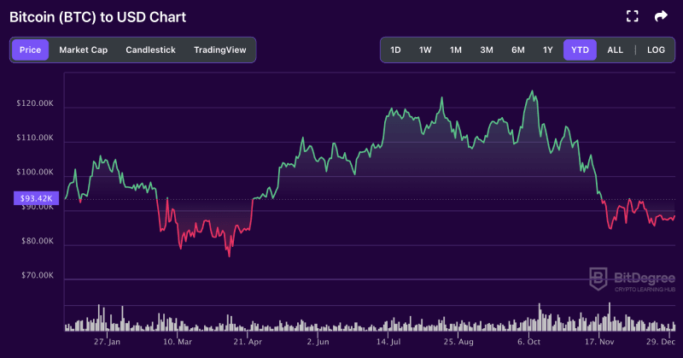
Task: Set the time range to 6M
Action: coord(518,50)
